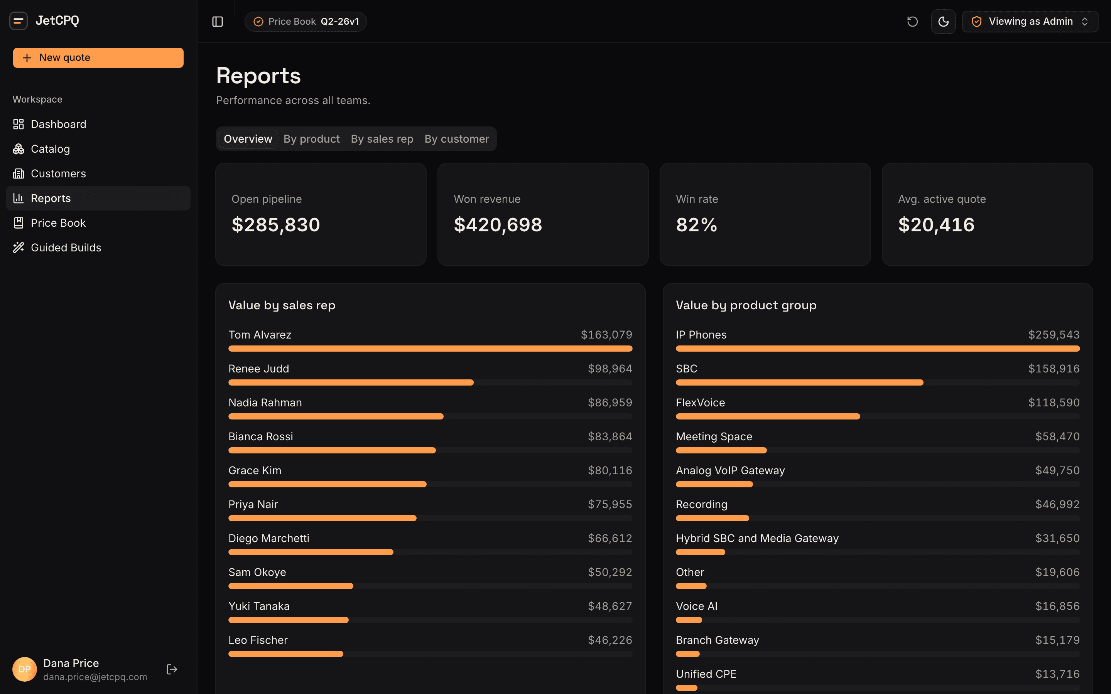Click the Voice AI label
This screenshot has width=1111, height=694.
696,606
